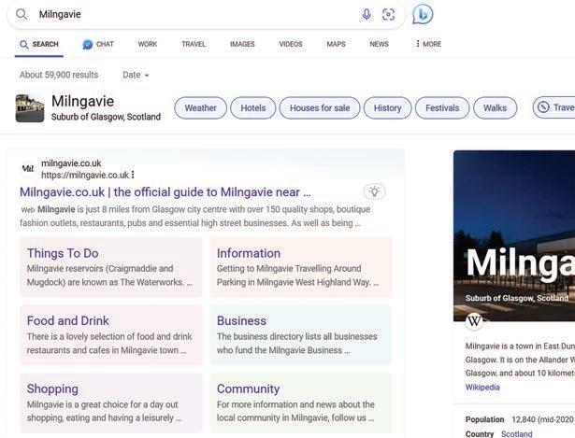The width and height of the screenshot is (575, 438).
Task: Open the Shopping sitelink
Action: pyautogui.click(x=52, y=389)
